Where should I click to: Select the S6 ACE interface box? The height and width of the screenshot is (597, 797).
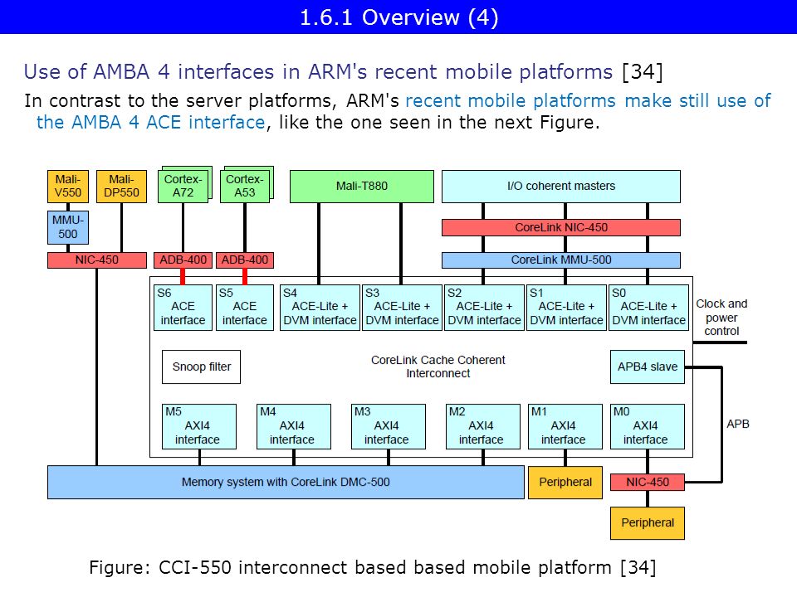[183, 308]
